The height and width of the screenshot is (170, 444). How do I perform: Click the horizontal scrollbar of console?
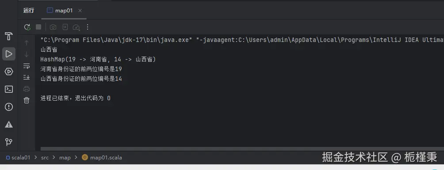click(242, 148)
